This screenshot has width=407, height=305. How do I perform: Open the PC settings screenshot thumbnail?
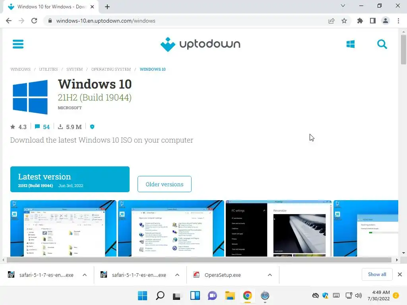coord(279,228)
